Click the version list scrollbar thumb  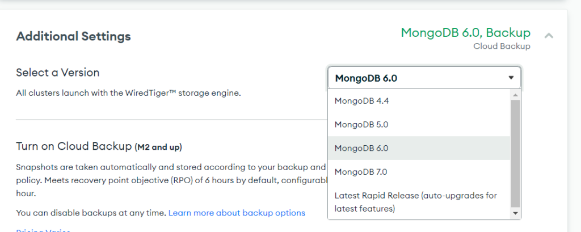pyautogui.click(x=515, y=153)
